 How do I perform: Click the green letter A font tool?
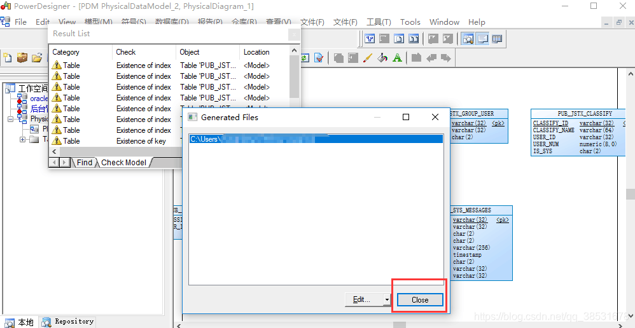tap(397, 58)
